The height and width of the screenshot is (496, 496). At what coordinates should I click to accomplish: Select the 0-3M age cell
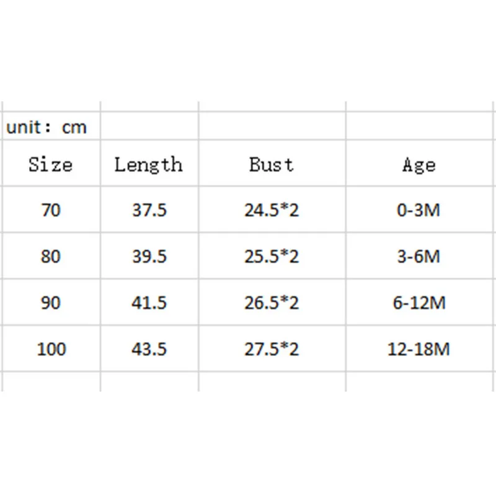coord(420,210)
